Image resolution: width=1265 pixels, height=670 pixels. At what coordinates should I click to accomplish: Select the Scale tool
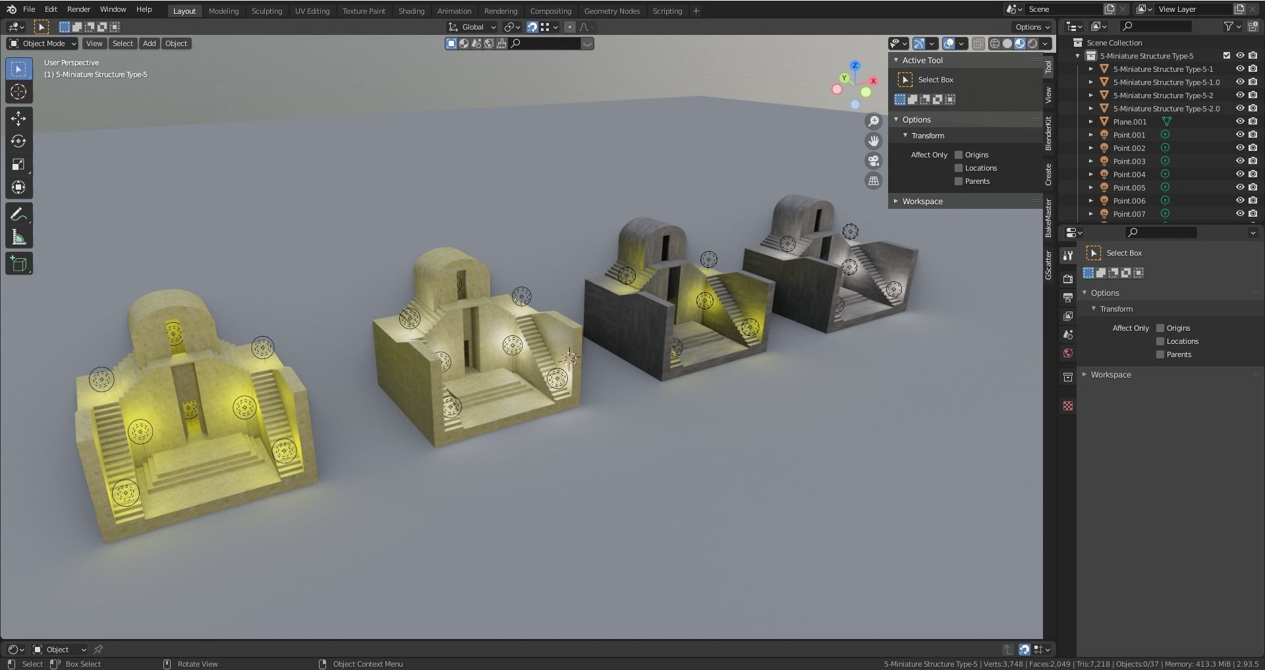(18, 164)
